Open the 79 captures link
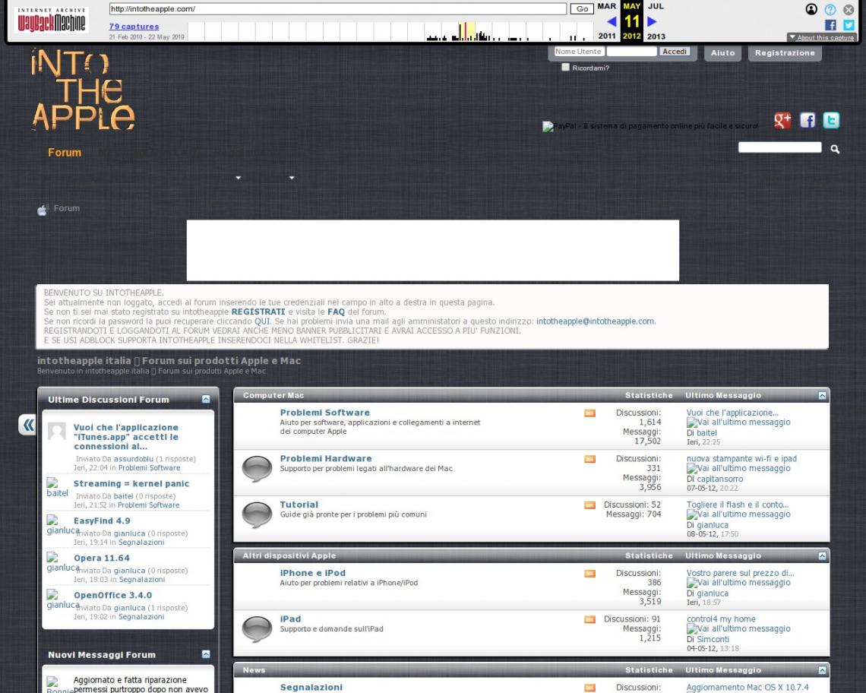Screen dimensions: 866x693 [134, 26]
